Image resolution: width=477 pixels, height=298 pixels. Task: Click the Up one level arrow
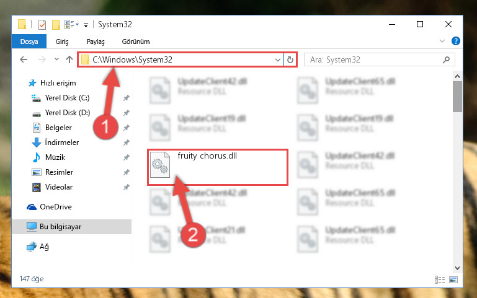tap(69, 59)
